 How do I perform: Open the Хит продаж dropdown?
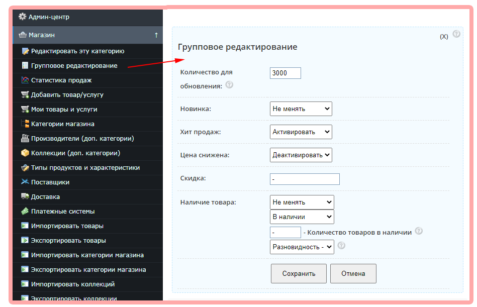tap(301, 132)
